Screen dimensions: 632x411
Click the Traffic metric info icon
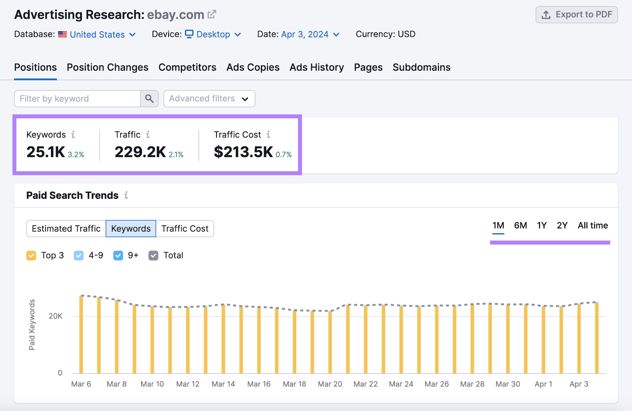click(148, 134)
